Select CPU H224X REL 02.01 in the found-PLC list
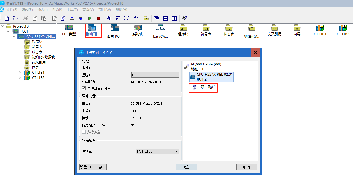 click(x=211, y=77)
